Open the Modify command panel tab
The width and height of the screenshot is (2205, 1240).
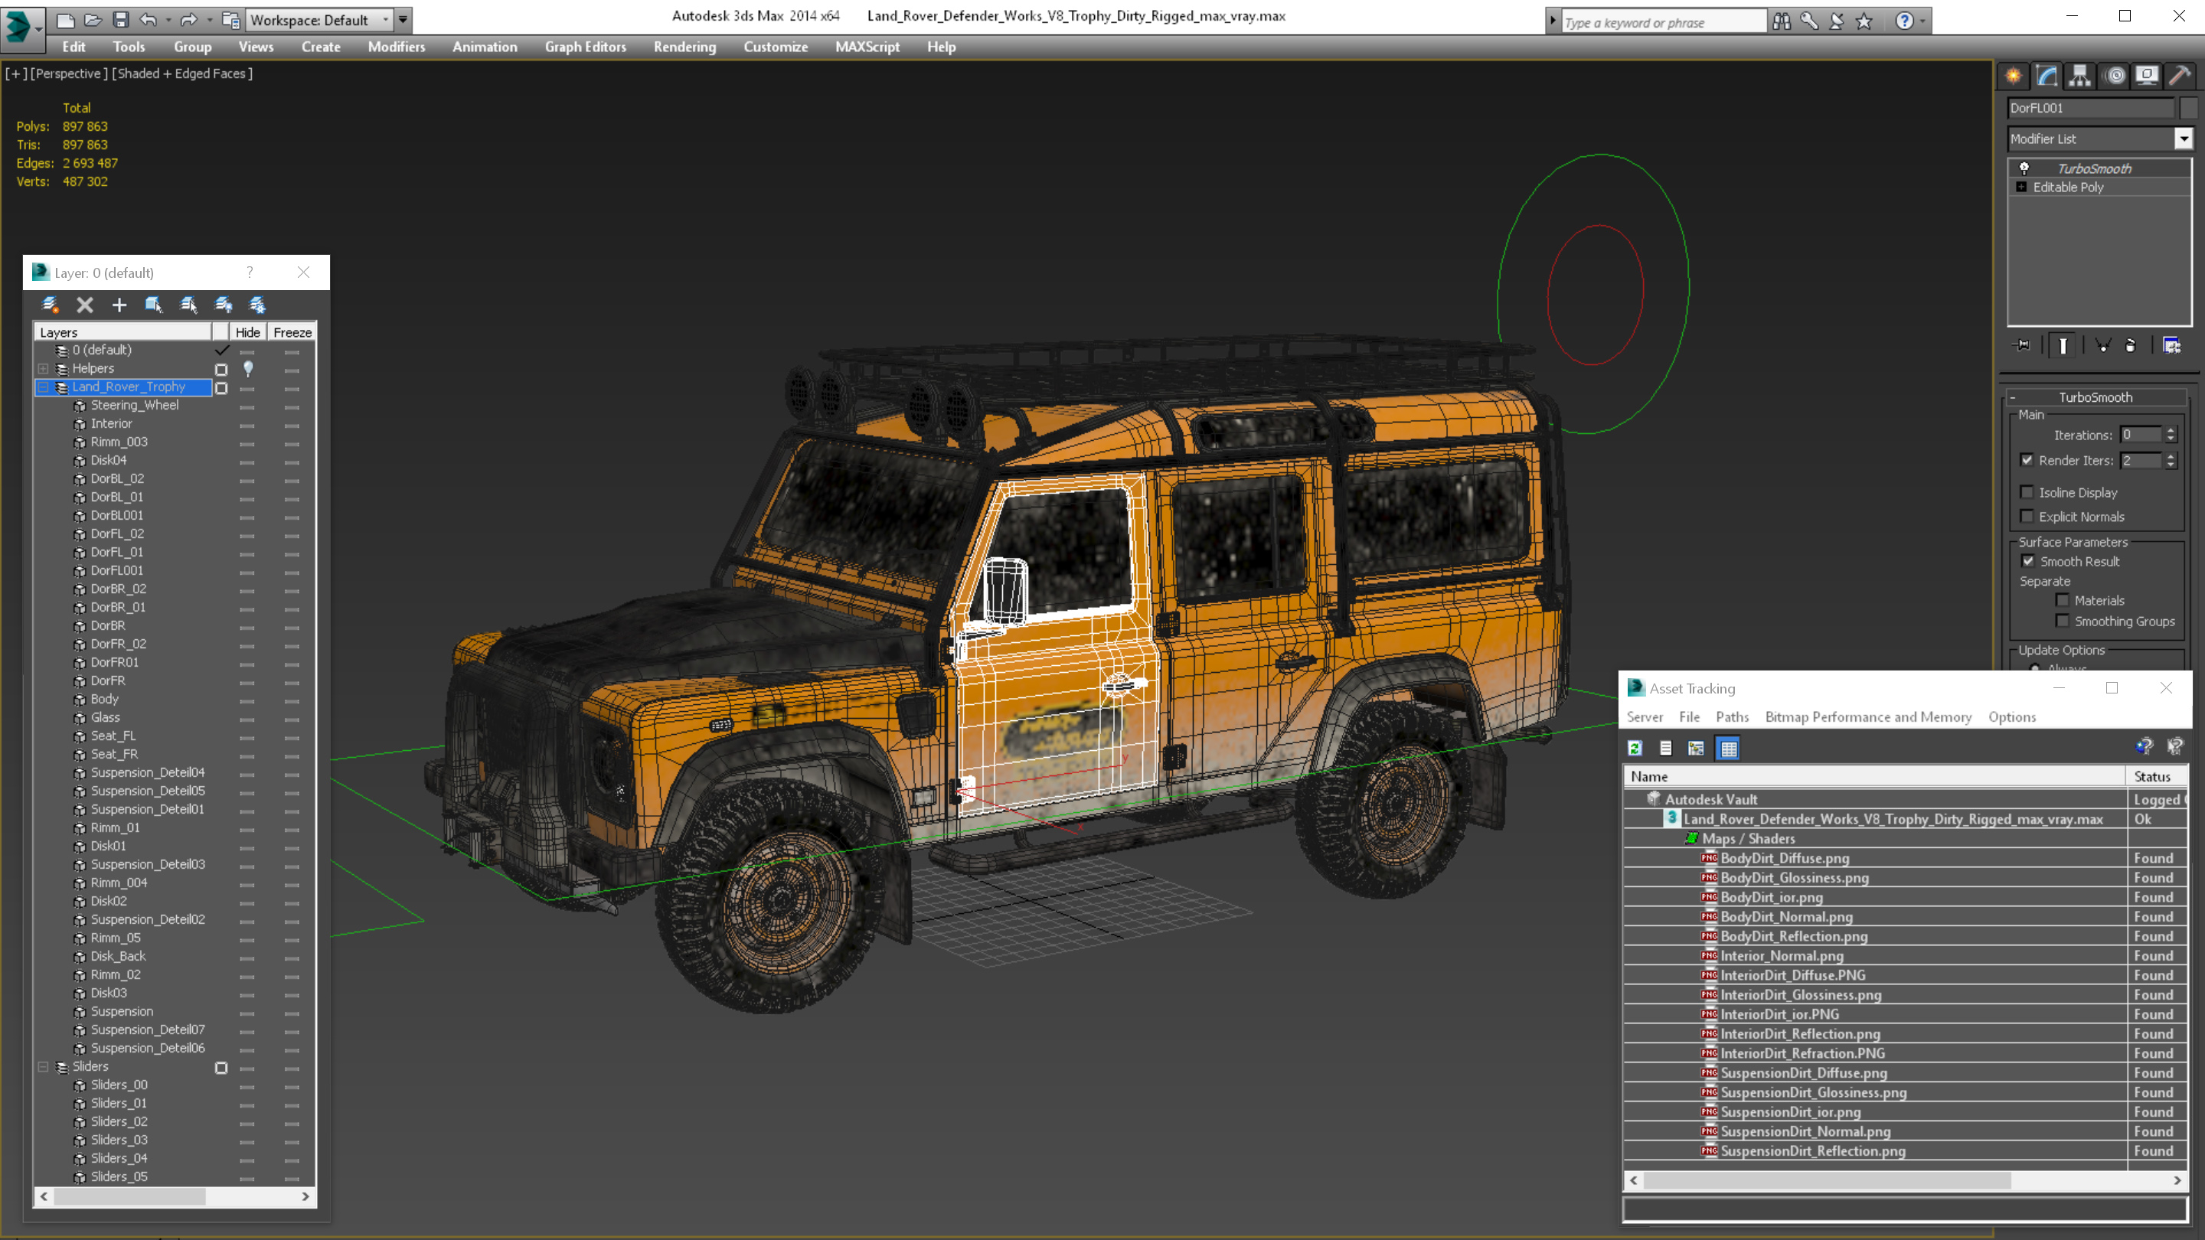pos(2047,77)
